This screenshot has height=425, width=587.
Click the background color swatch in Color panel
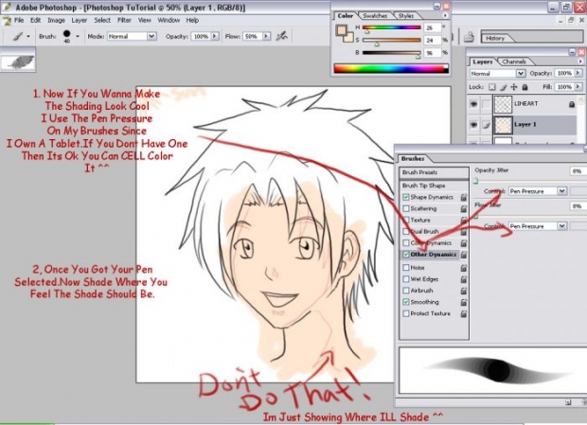(349, 38)
